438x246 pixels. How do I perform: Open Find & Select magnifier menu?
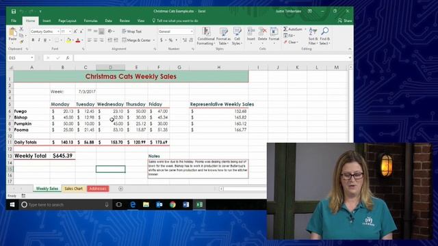coord(325,36)
